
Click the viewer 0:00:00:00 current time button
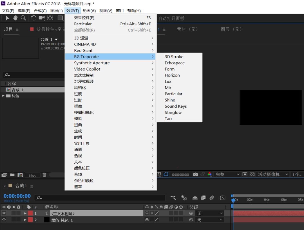(x=180, y=174)
